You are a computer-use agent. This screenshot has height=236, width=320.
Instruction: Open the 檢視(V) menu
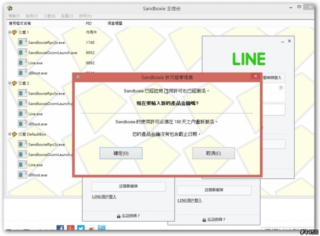31,15
